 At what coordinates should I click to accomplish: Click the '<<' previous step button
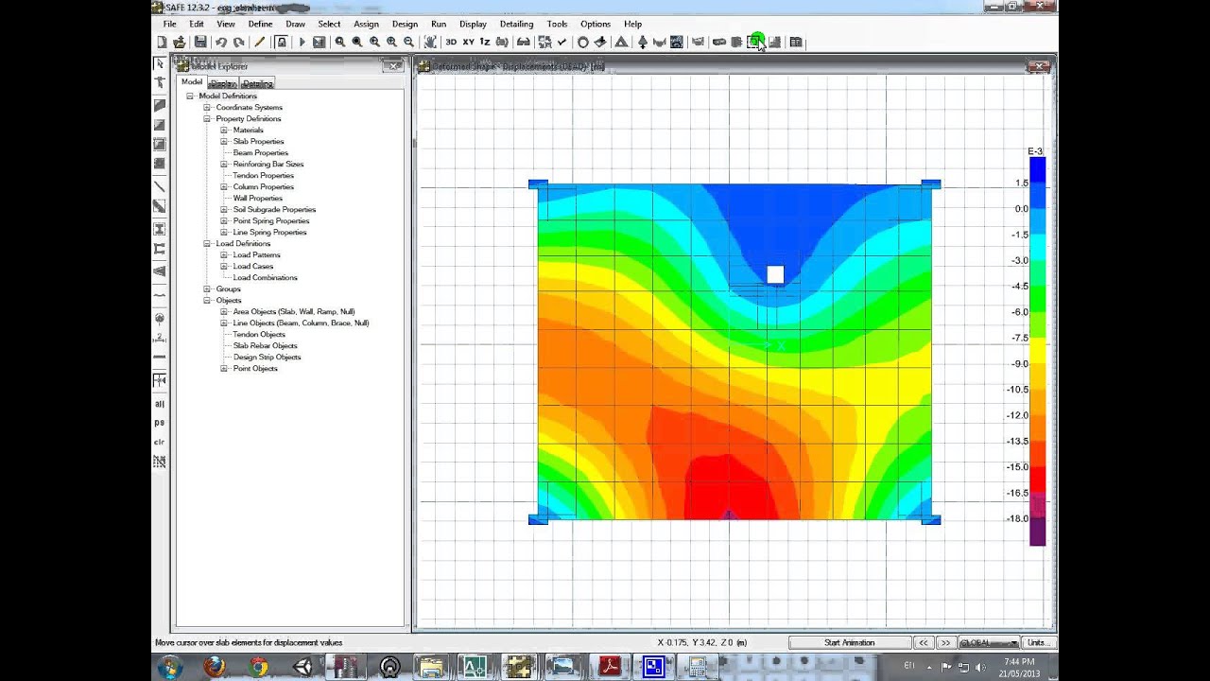pos(924,642)
